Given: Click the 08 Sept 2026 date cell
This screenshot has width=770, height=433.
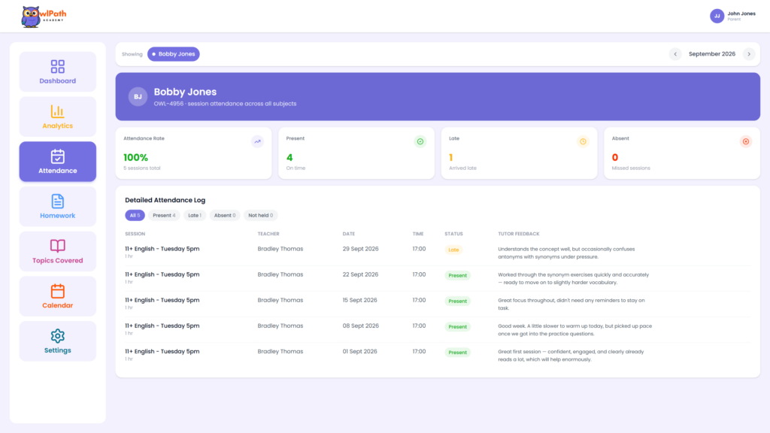Looking at the screenshot, I should pos(360,326).
